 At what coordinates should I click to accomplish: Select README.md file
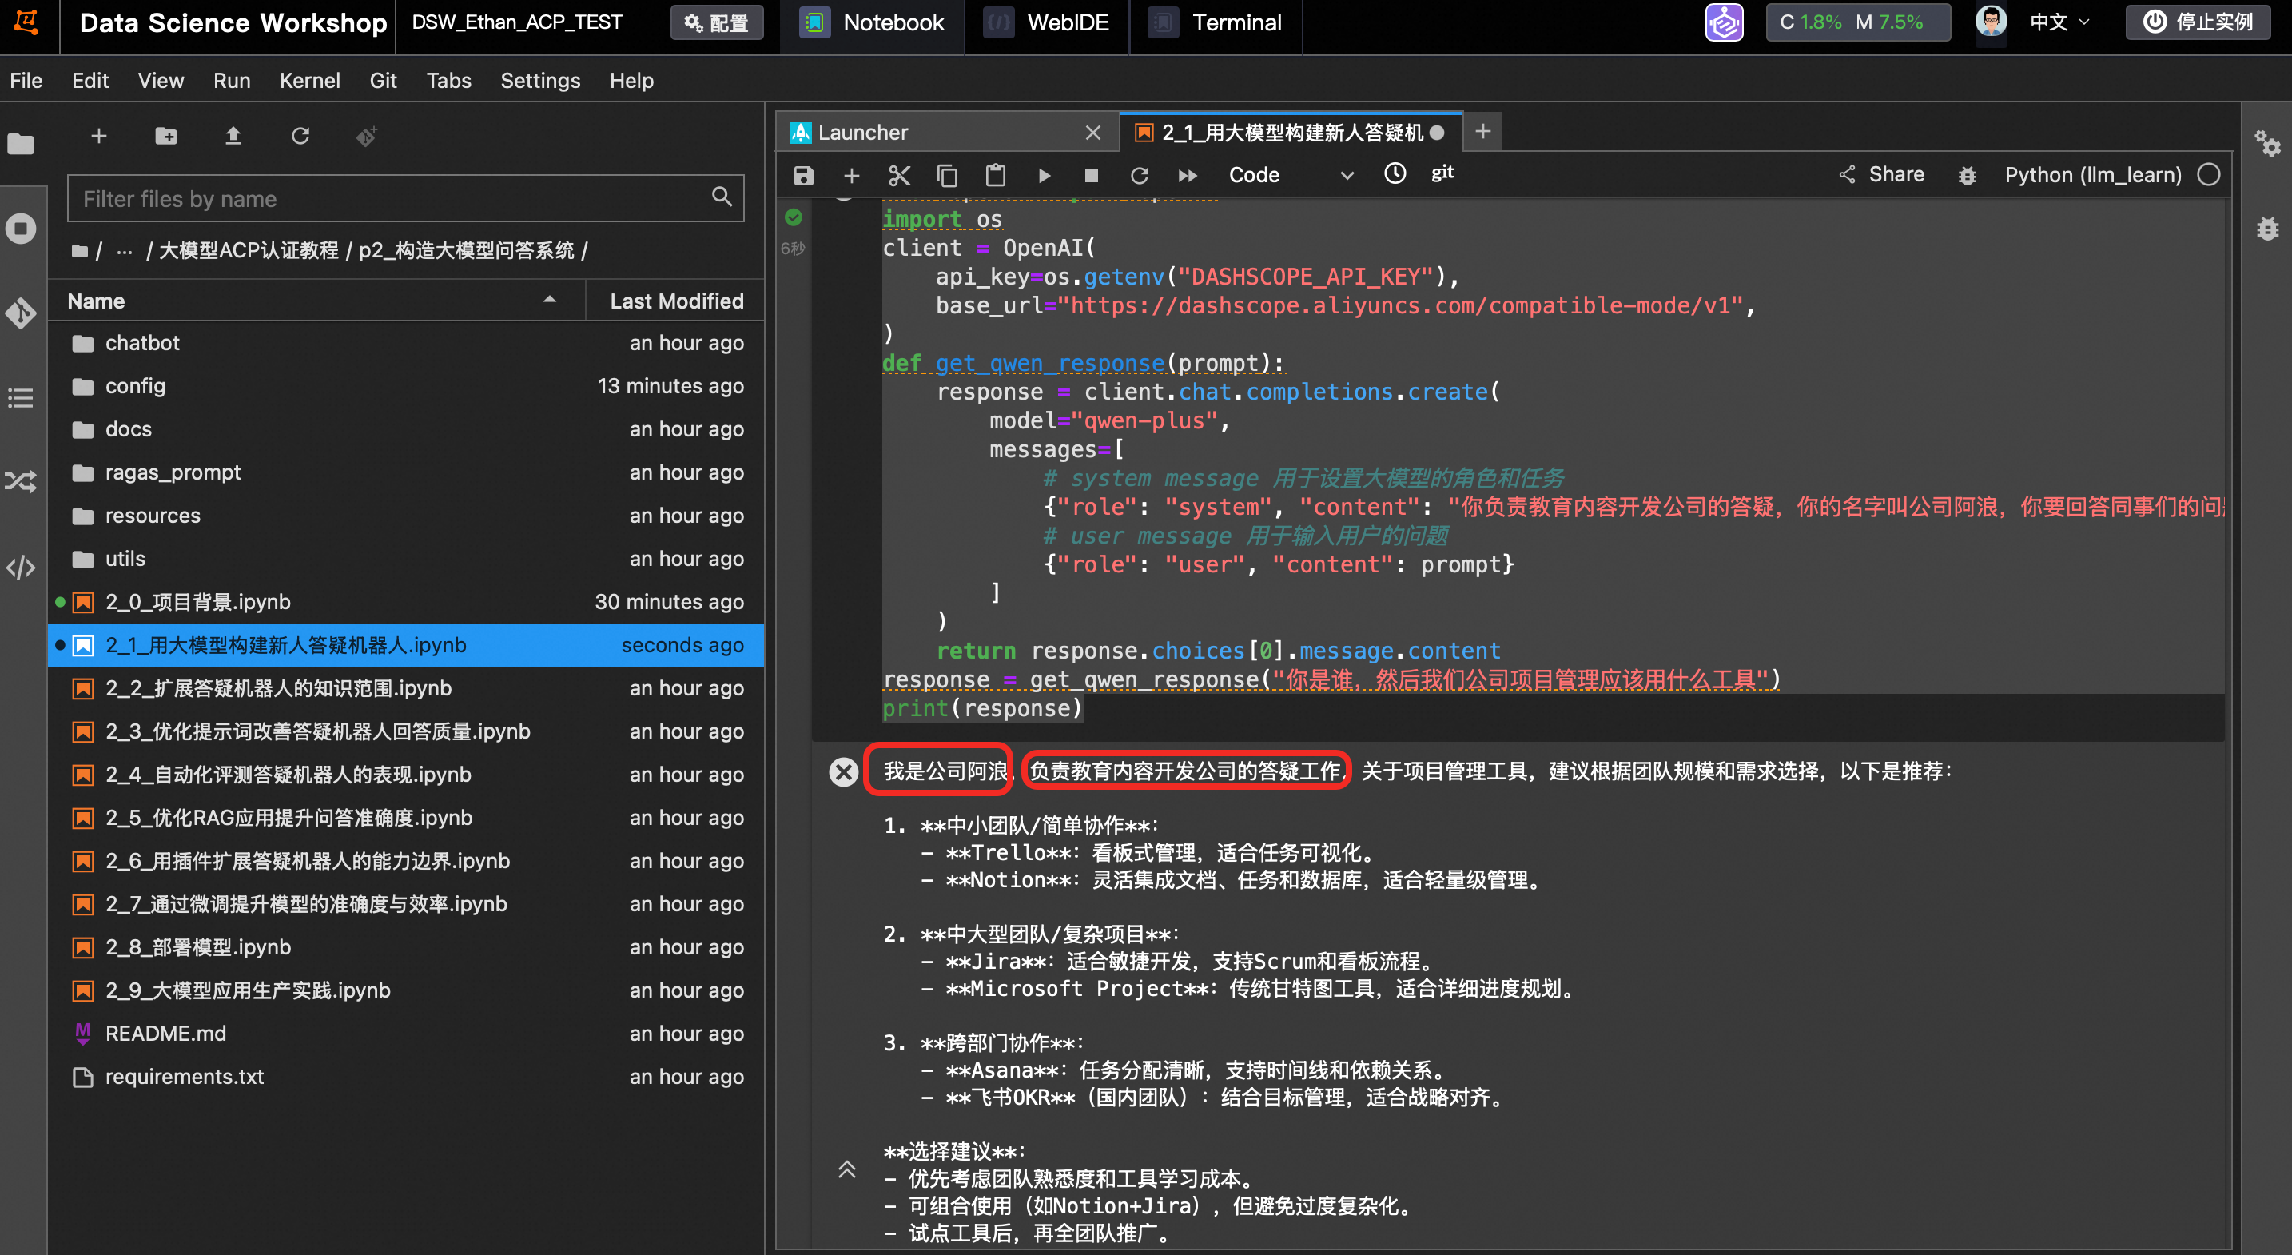point(407,1034)
